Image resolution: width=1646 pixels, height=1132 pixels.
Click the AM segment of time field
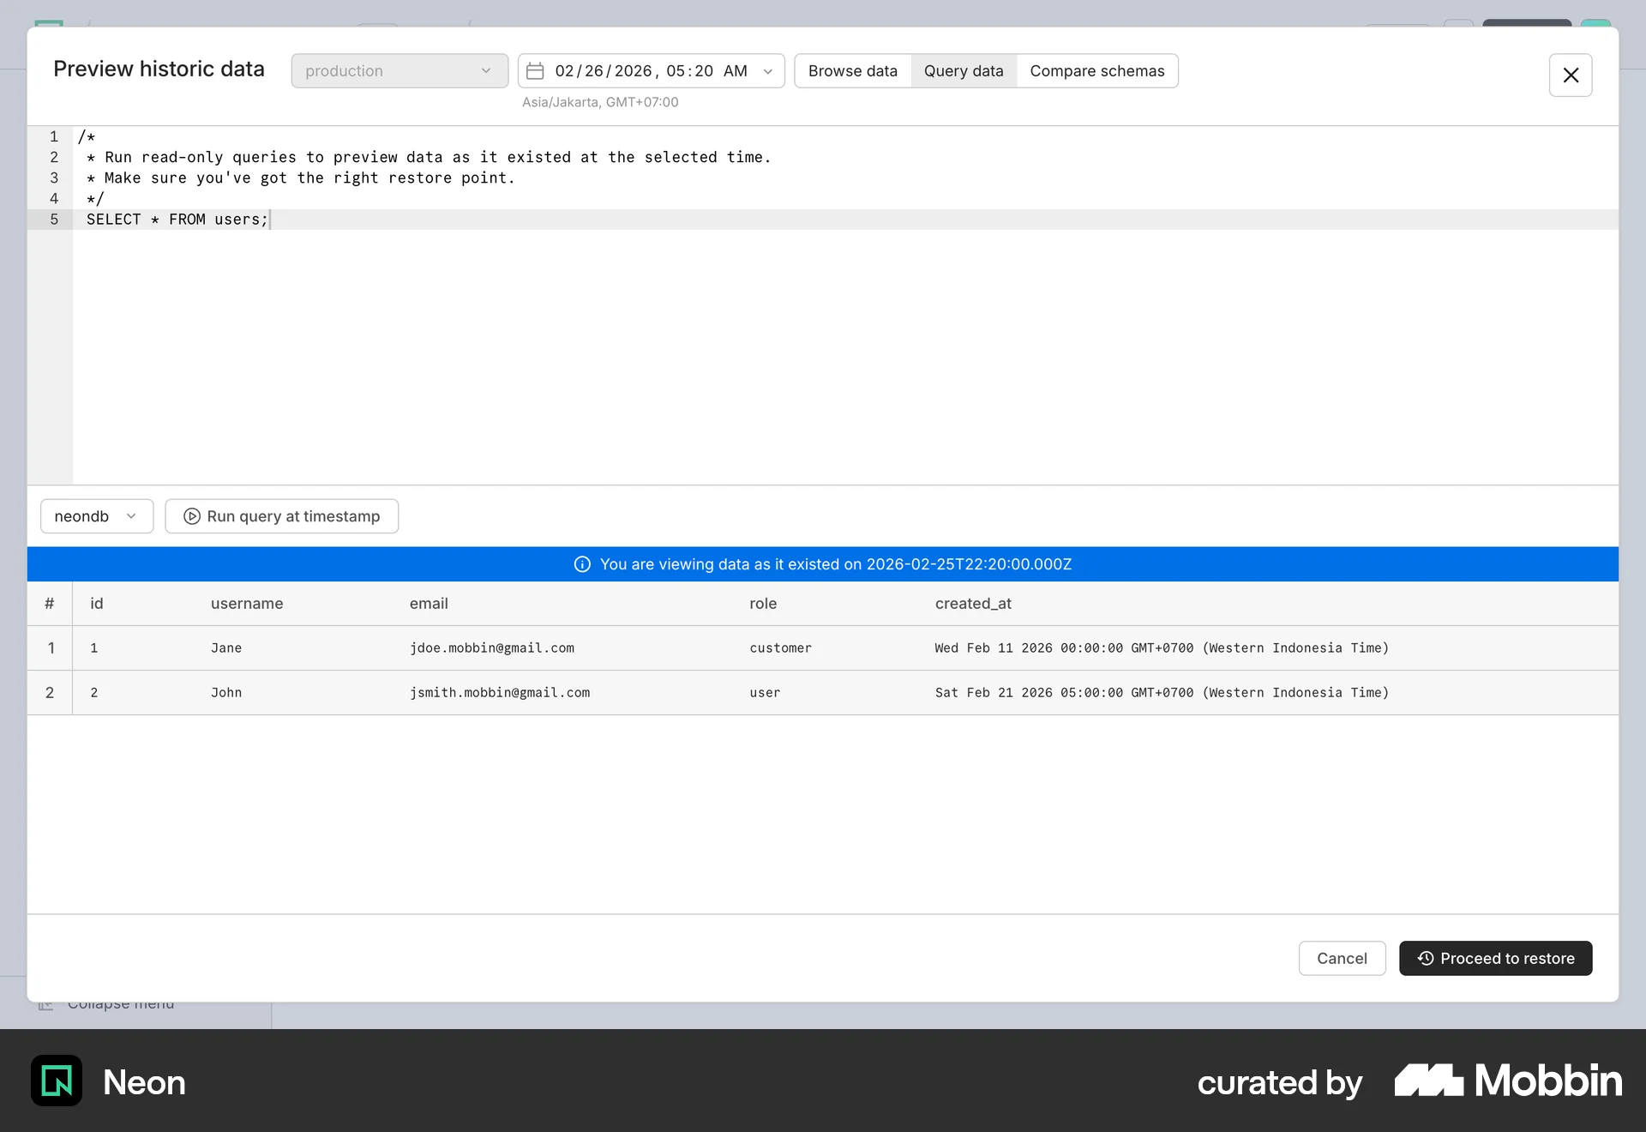click(735, 71)
